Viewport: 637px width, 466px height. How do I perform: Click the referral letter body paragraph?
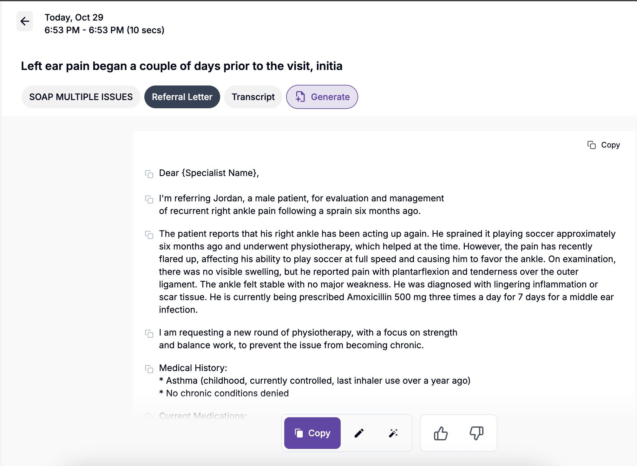(x=387, y=271)
